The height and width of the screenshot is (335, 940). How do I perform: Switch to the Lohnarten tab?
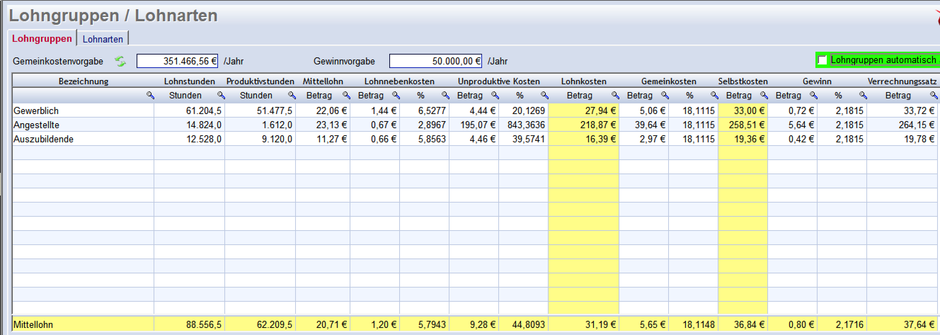tap(103, 39)
